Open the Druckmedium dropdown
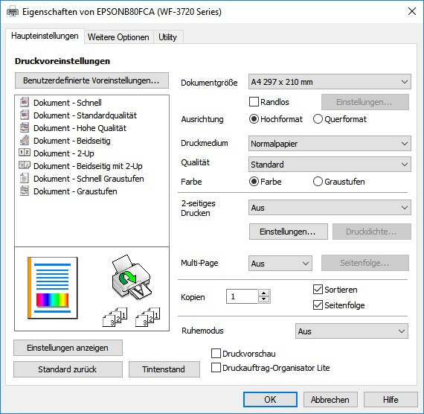424x414 pixels. pyautogui.click(x=330, y=144)
